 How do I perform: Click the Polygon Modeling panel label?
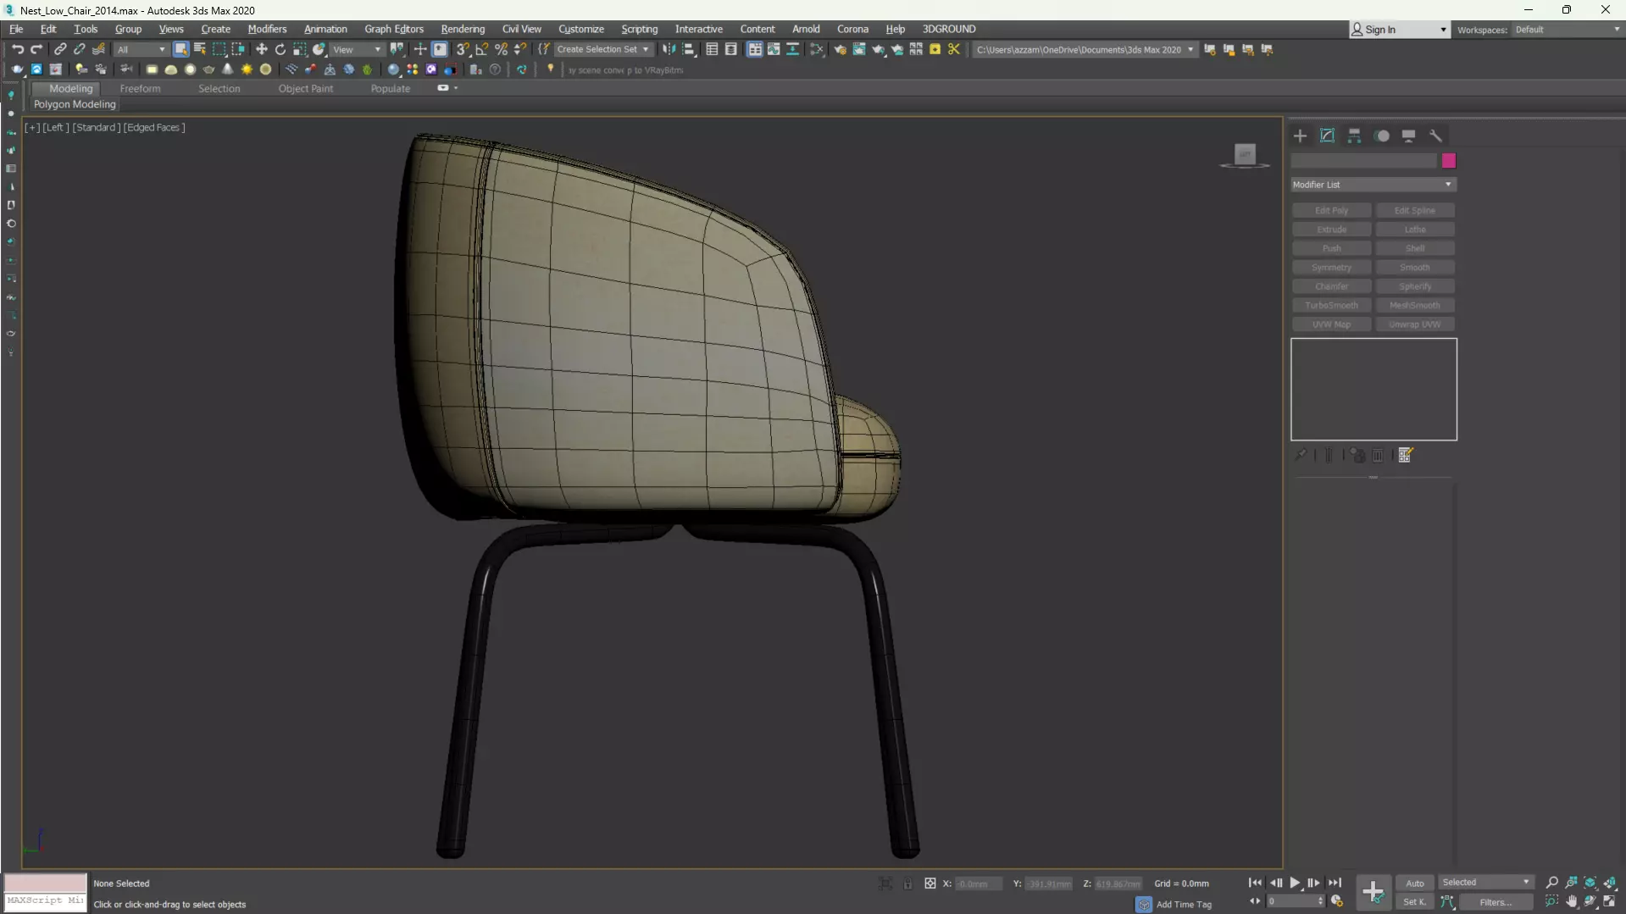pos(75,104)
